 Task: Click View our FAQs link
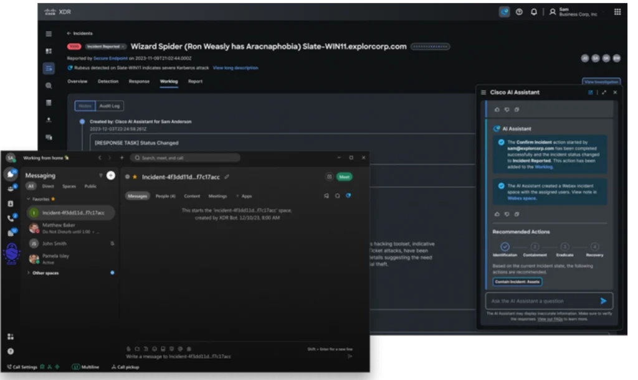click(x=550, y=319)
